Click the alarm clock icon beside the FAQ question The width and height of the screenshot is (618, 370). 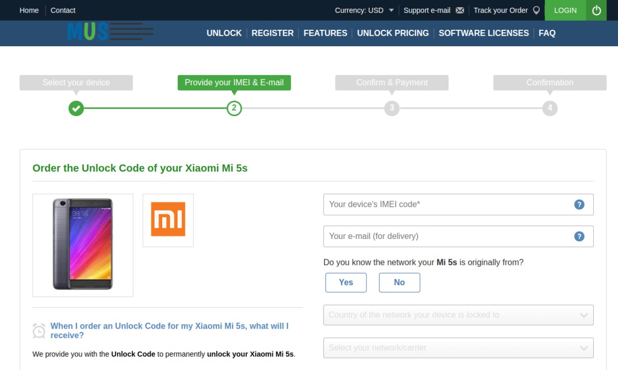coord(39,330)
